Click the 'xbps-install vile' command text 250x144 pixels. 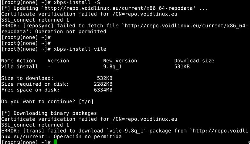80,49
